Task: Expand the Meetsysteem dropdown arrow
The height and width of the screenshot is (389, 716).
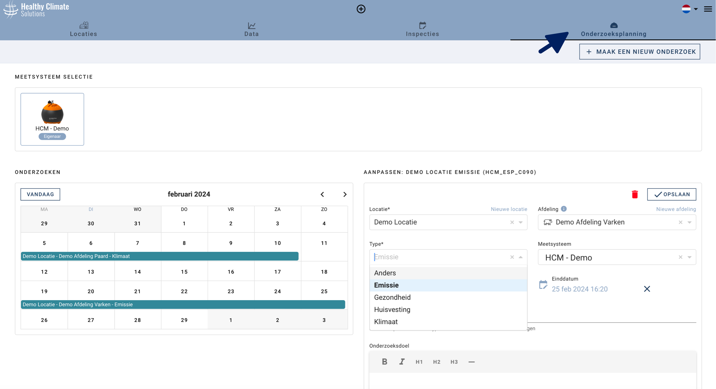Action: [690, 257]
